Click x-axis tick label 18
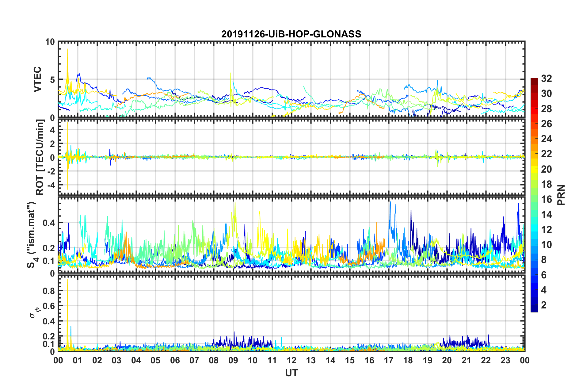Viewport: 583px width, 390px height. point(408,360)
